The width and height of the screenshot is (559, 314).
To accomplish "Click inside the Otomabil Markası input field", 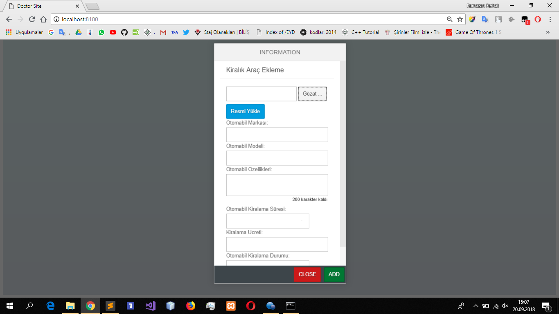I will [277, 135].
